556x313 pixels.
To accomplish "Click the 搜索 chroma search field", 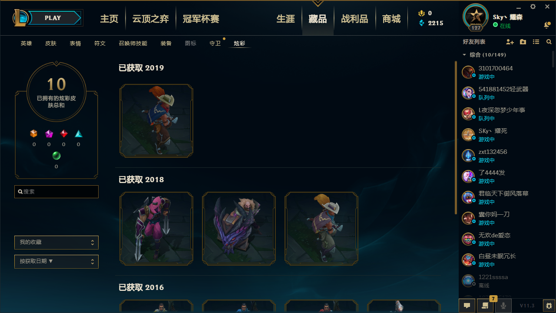I will click(56, 192).
